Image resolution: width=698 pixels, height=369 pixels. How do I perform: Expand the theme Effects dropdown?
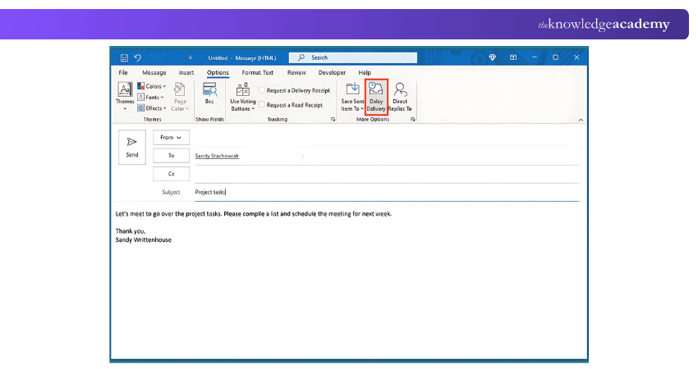coord(152,108)
